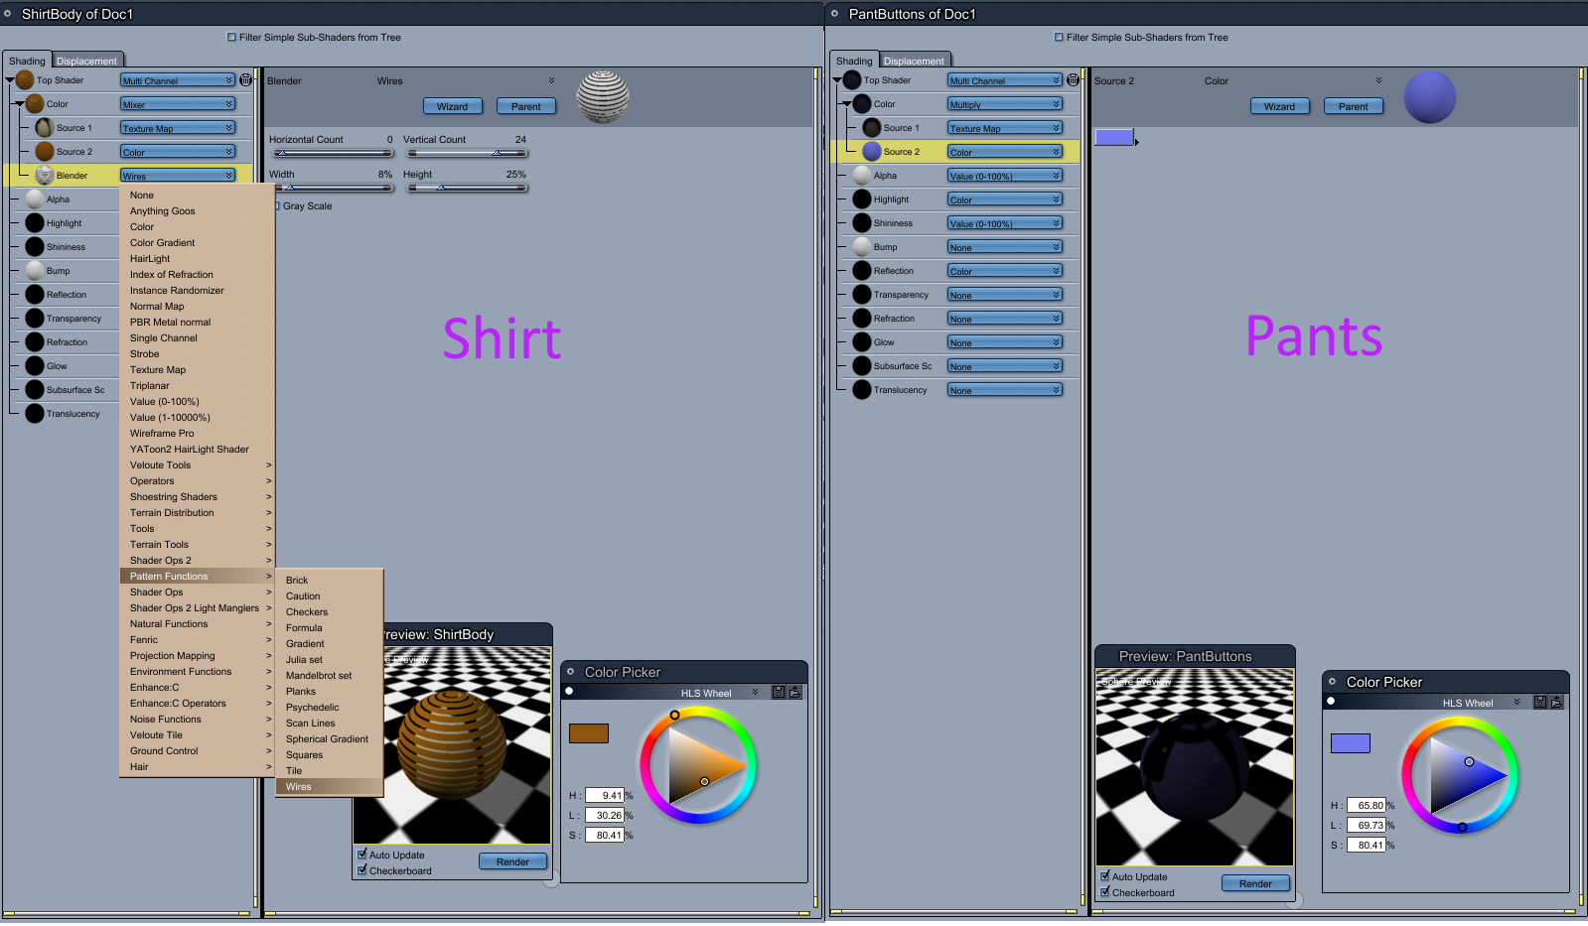The width and height of the screenshot is (1588, 926).
Task: Open Noise Functions submenu in shader menu
Action: (197, 719)
